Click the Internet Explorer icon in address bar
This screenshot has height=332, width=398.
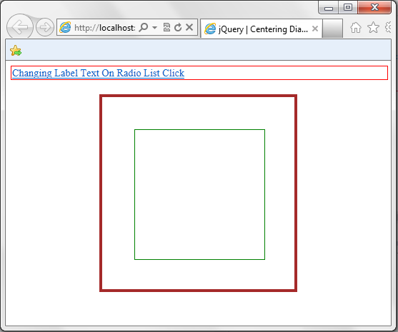tap(65, 27)
